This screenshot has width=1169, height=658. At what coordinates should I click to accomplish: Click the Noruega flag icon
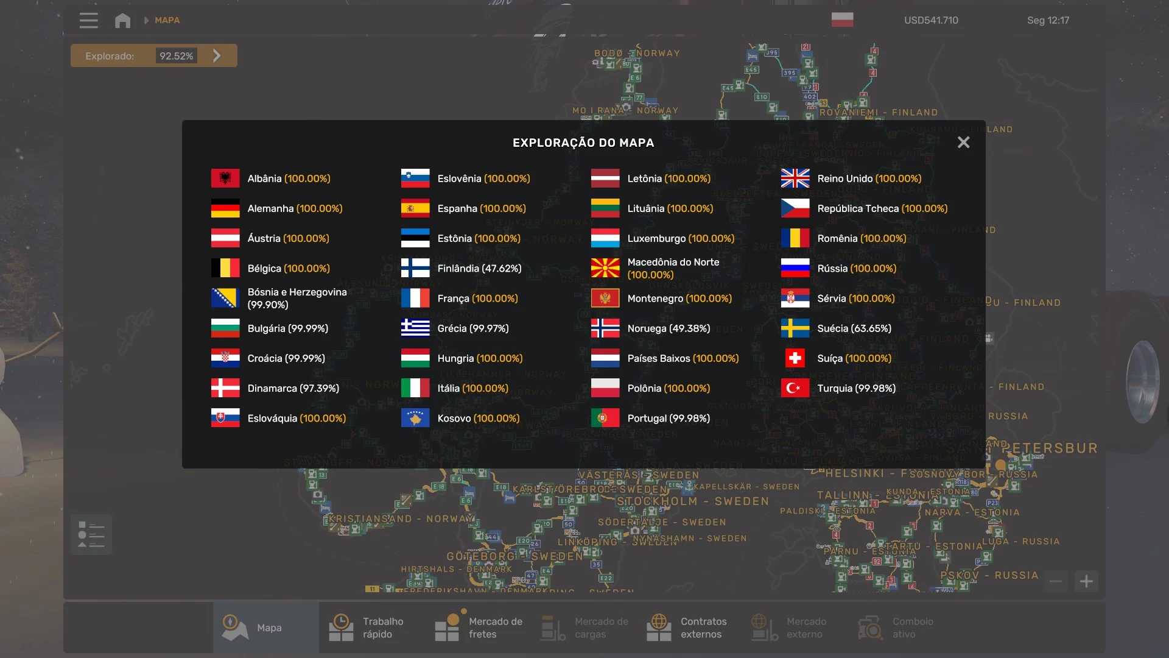605,328
